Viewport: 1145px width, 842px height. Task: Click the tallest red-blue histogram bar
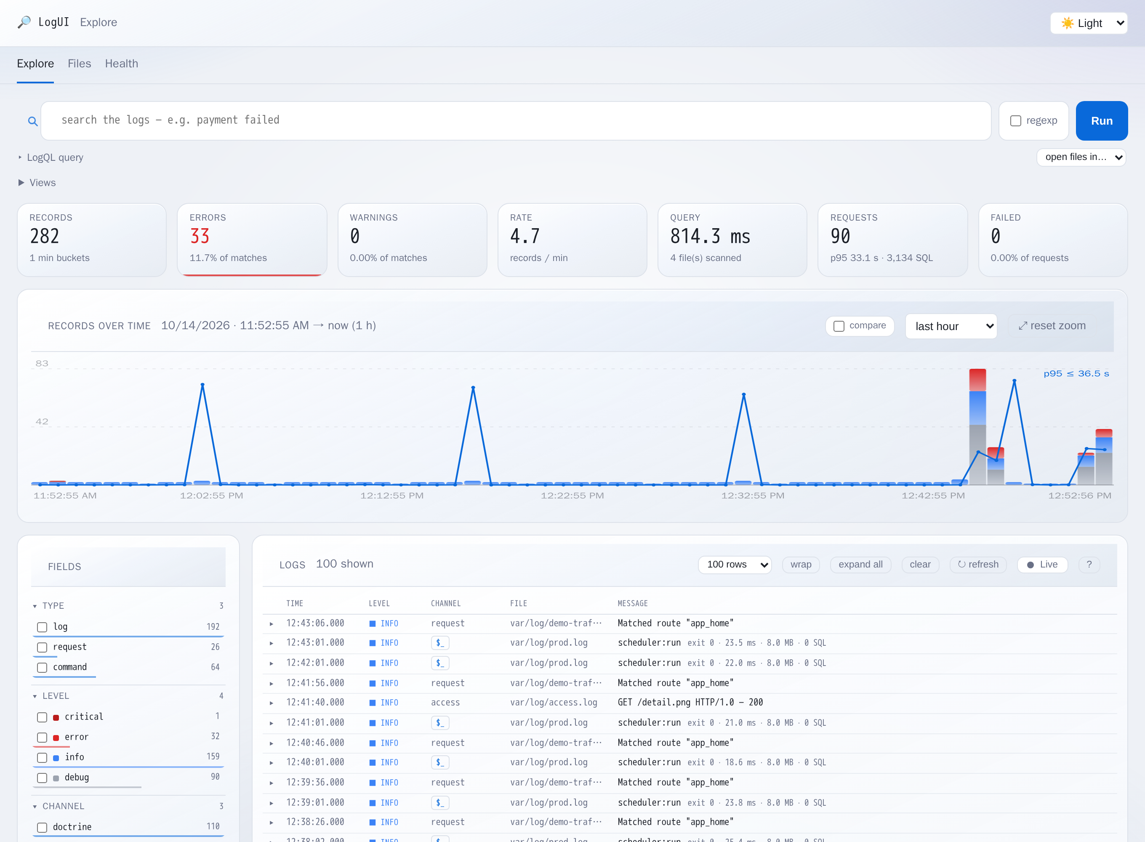pos(977,426)
